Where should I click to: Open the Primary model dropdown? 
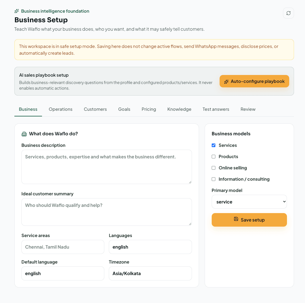point(249,202)
